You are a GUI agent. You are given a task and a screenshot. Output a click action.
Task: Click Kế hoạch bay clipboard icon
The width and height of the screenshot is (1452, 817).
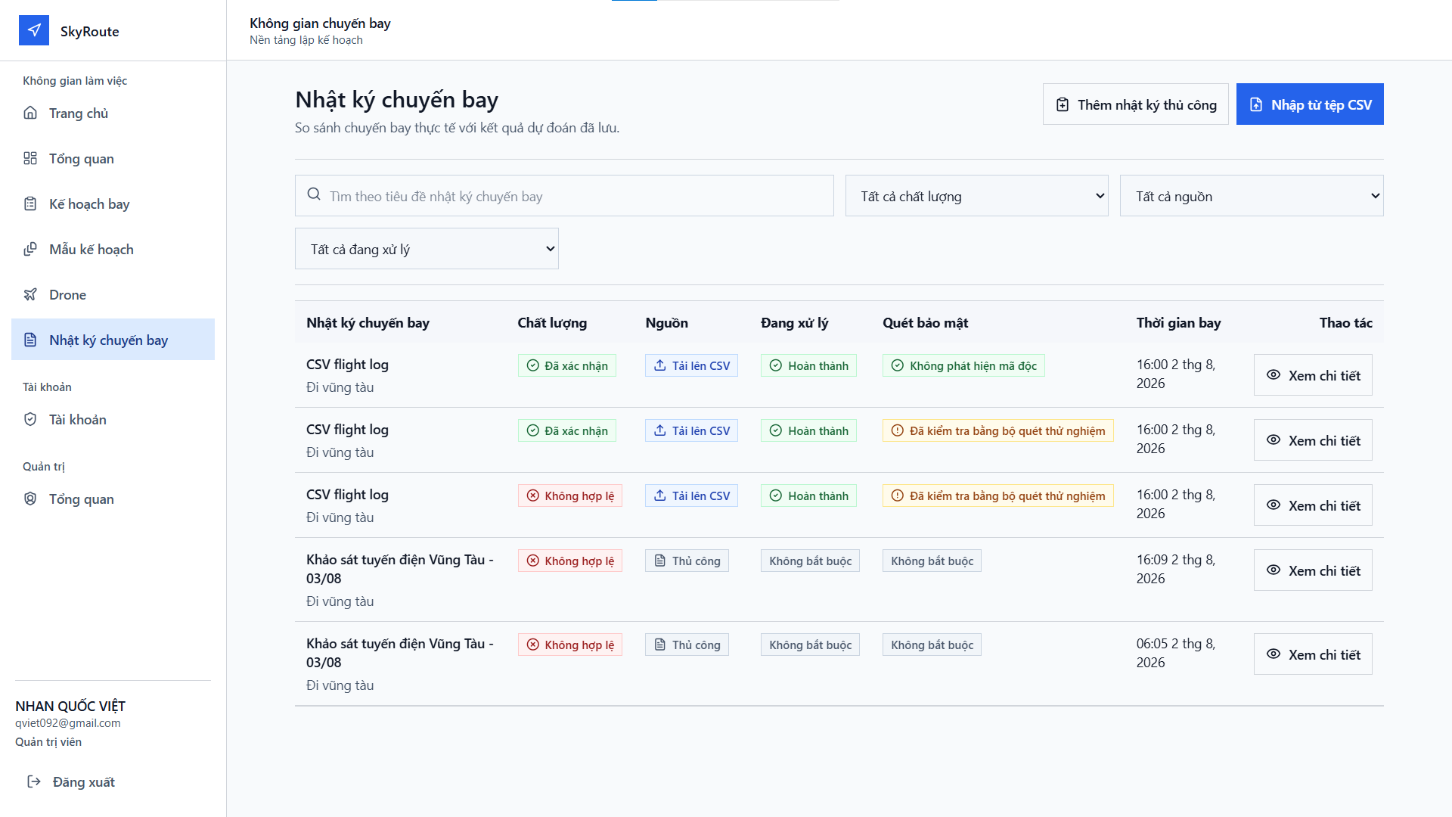click(x=30, y=203)
